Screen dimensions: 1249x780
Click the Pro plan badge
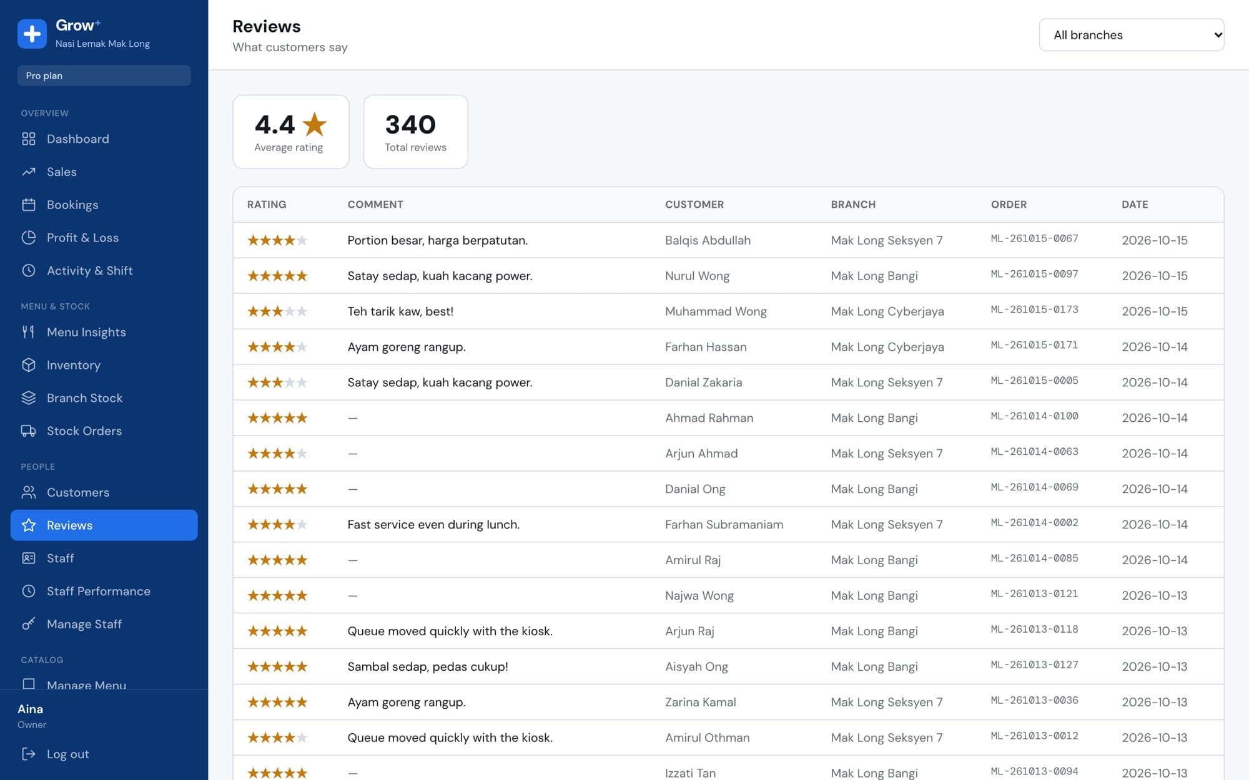(x=104, y=76)
